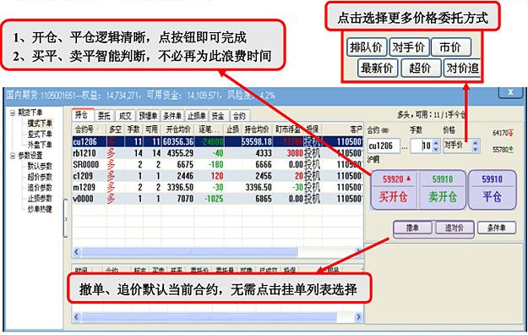The image size is (528, 335).
Task: Click the chain-link icon beside 合约 label
Action: click(385, 130)
